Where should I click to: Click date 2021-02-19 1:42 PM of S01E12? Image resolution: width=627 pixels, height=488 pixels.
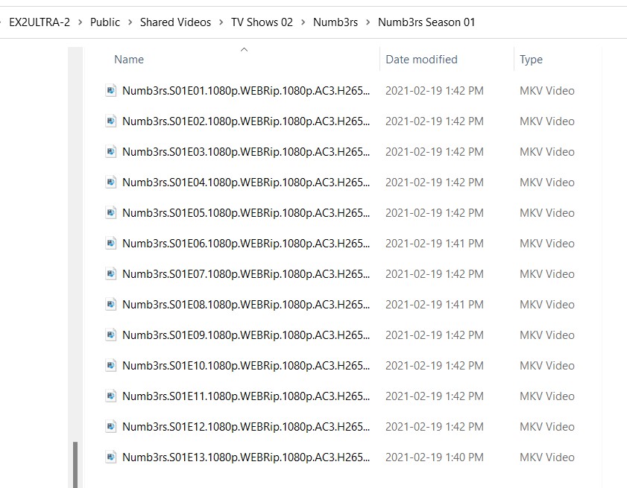click(x=434, y=427)
